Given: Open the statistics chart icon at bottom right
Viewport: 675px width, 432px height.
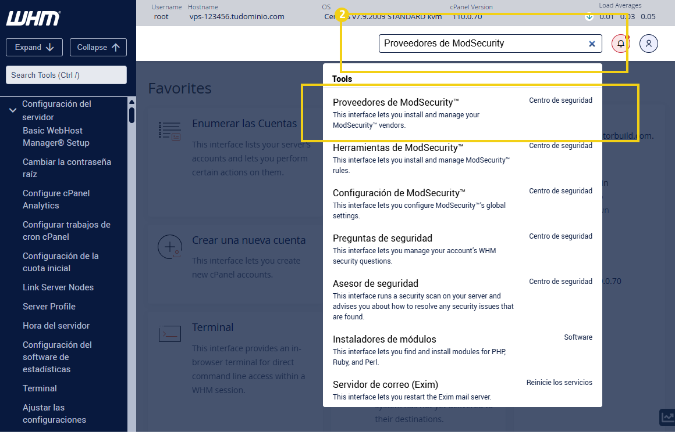Looking at the screenshot, I should (x=667, y=417).
